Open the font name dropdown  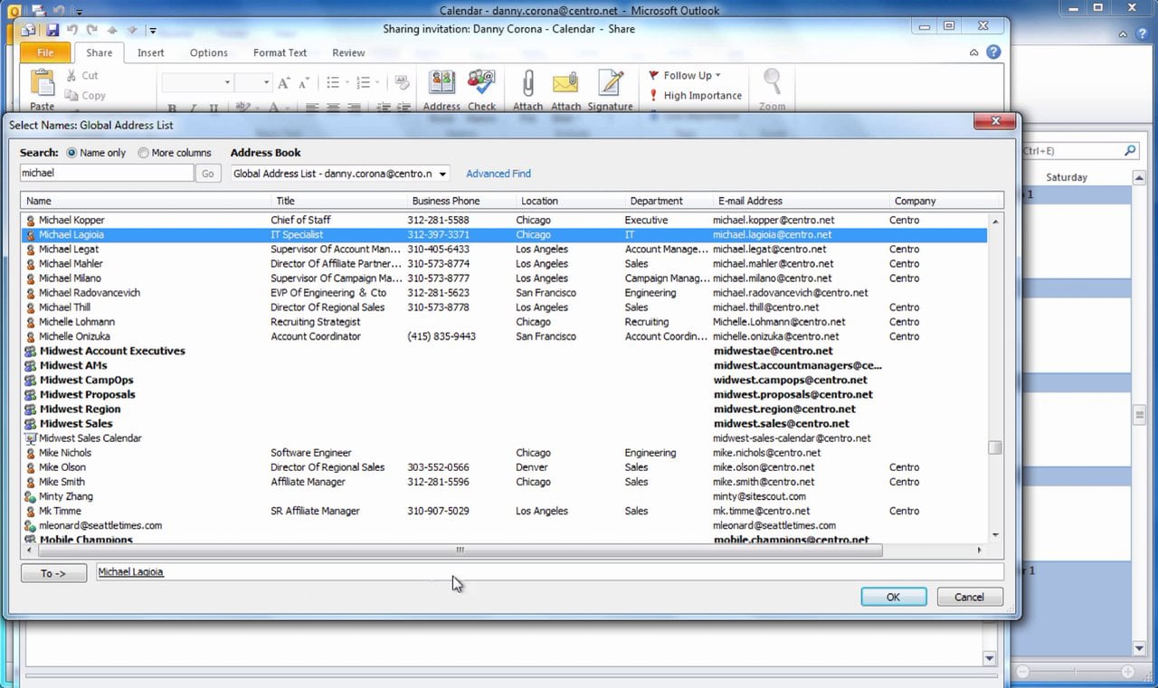point(226,83)
